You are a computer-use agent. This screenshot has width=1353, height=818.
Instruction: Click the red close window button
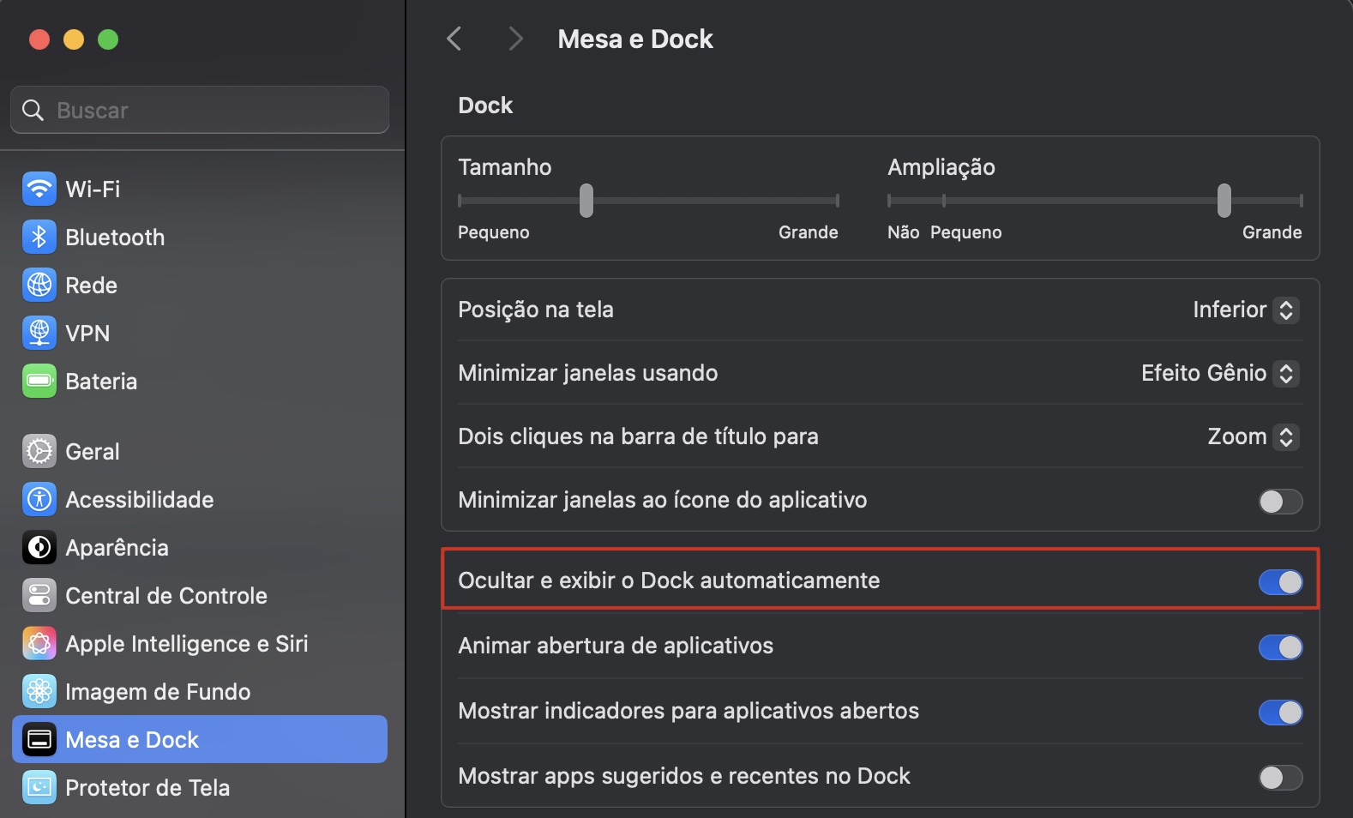[x=39, y=39]
